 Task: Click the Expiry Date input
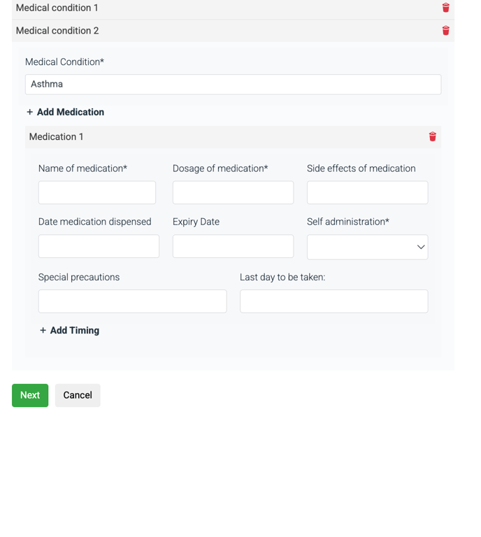[233, 246]
